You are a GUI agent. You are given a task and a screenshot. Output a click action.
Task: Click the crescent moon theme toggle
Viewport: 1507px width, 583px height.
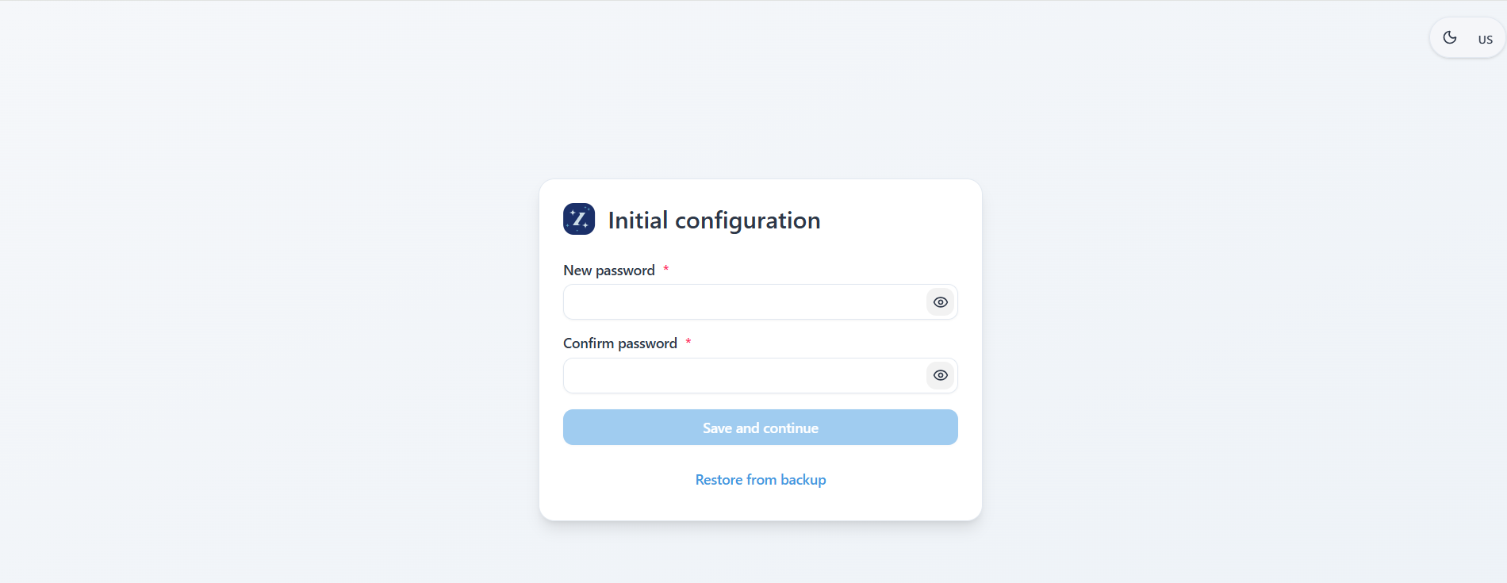(x=1450, y=38)
